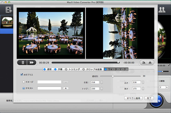Click the image path input field
Screen dimensions: 171x113
[x=49, y=82]
